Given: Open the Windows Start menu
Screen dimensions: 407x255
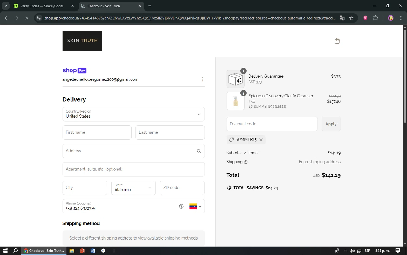Looking at the screenshot, I should coord(5,251).
